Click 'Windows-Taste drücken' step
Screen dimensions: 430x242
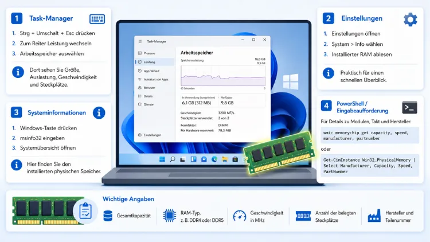48,128
